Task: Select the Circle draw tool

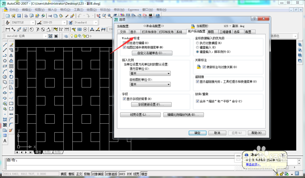Action: 5,77
